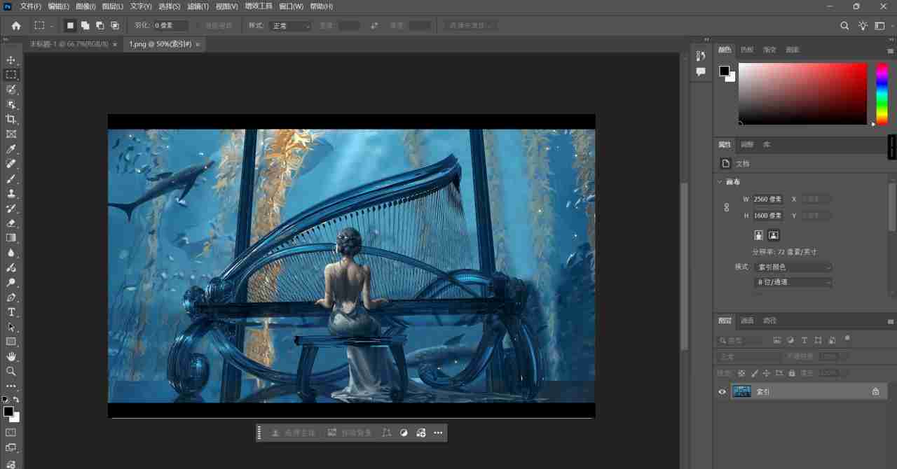Select the Lasso tool
Viewport: 897px width, 469px height.
pyautogui.click(x=11, y=89)
